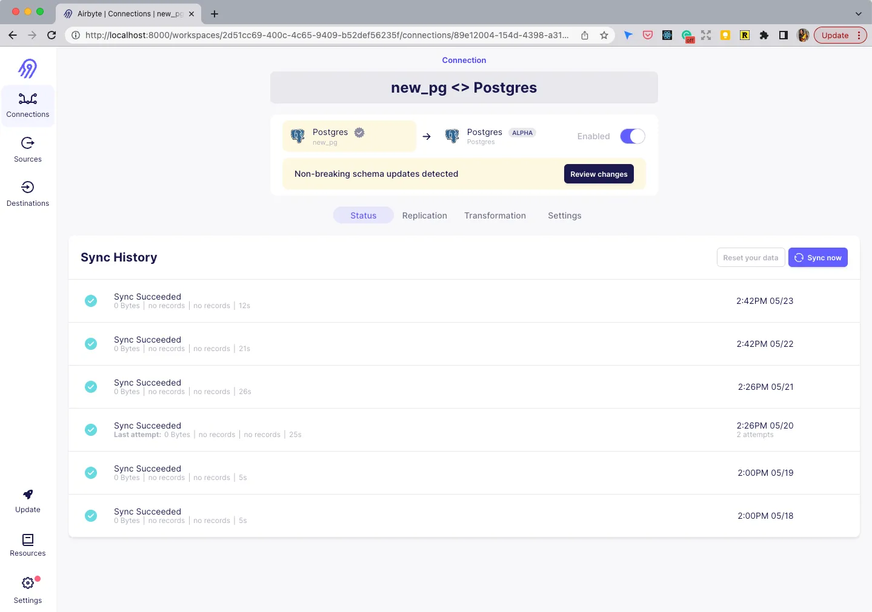Click the Update rocket icon in sidebar
This screenshot has width=872, height=612.
[x=28, y=495]
